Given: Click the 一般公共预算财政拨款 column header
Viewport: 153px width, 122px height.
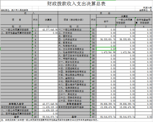Looking at the screenshot, I should pyautogui.click(x=125, y=21).
